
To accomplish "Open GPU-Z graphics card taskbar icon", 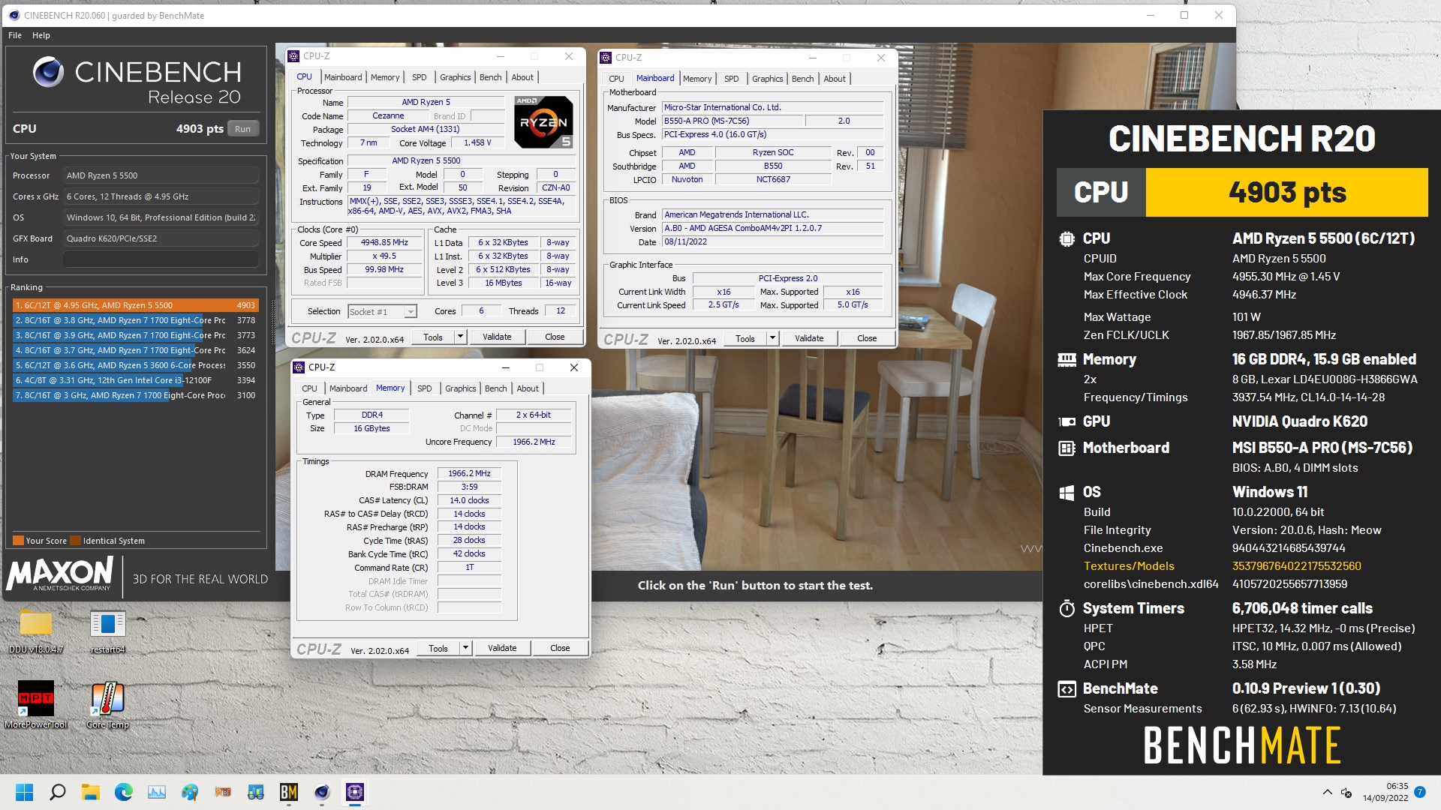I will tap(223, 792).
